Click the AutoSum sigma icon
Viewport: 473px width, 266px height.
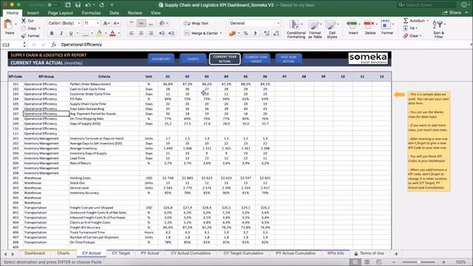coord(406,21)
